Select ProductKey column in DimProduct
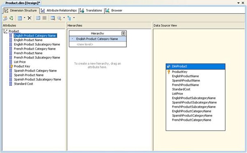Image resolution: width=247 pixels, height=153 pixels. click(x=179, y=72)
